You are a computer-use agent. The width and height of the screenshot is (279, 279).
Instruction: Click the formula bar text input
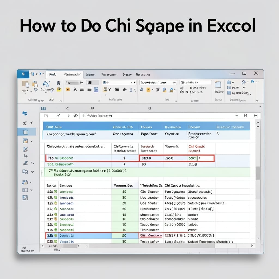coord(157,116)
